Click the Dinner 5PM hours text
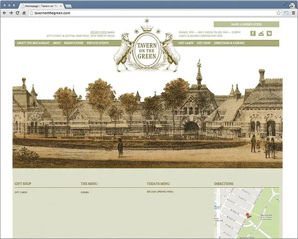Image resolution: width=298 pixels, height=239 pixels. click(x=209, y=32)
